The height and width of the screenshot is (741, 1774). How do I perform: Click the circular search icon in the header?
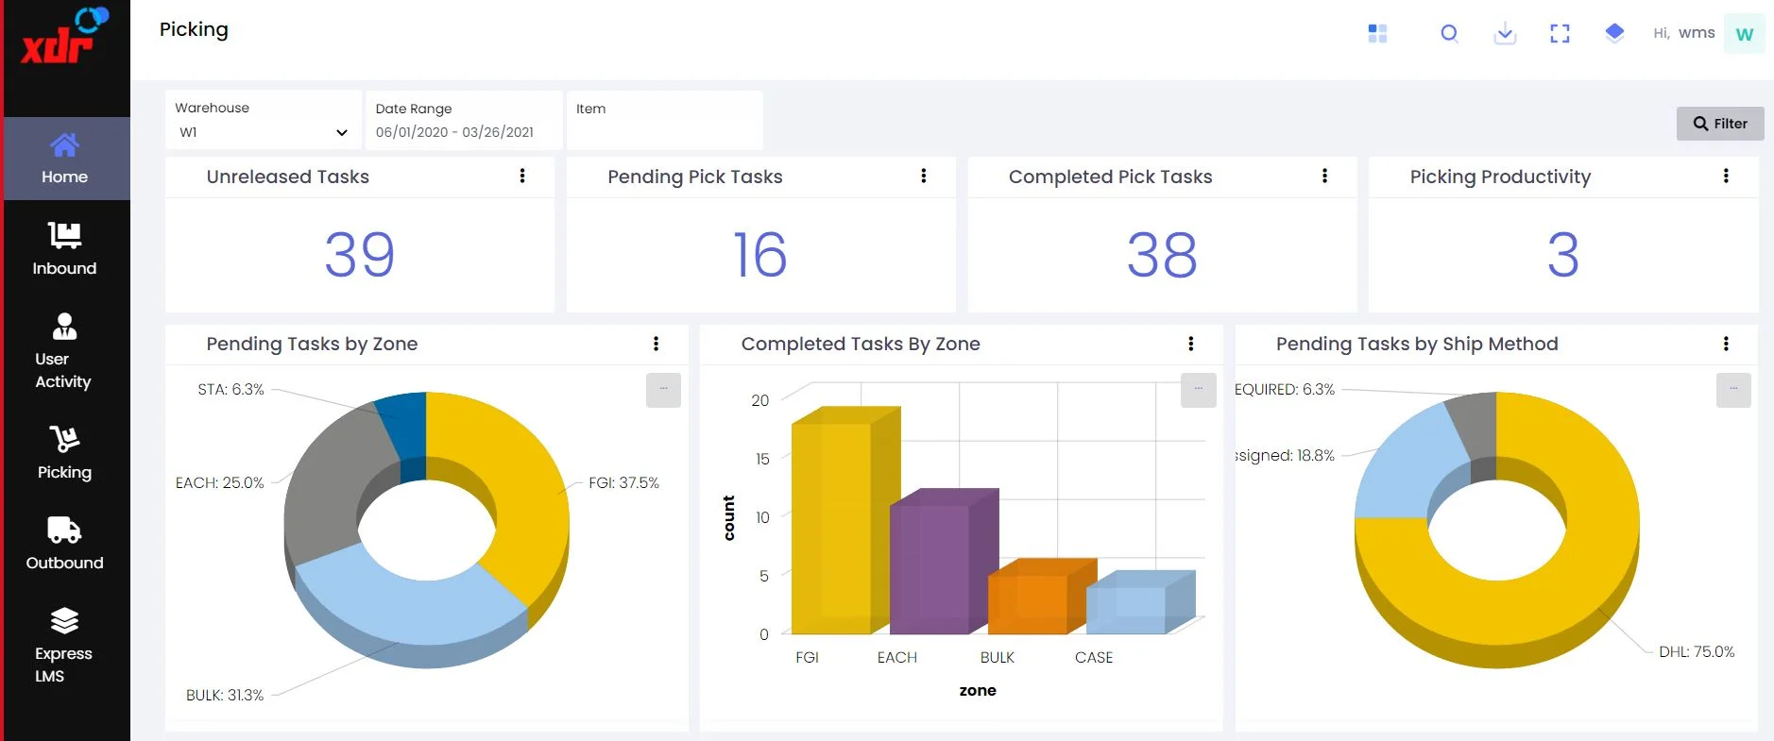tap(1449, 34)
